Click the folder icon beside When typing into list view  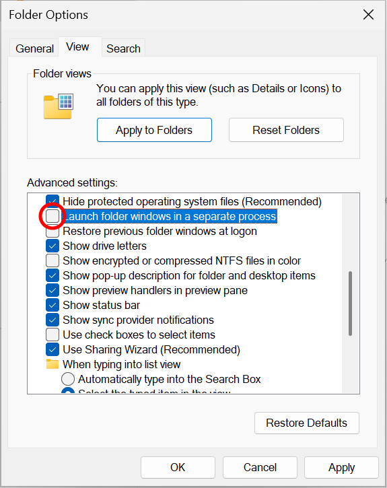tap(52, 364)
